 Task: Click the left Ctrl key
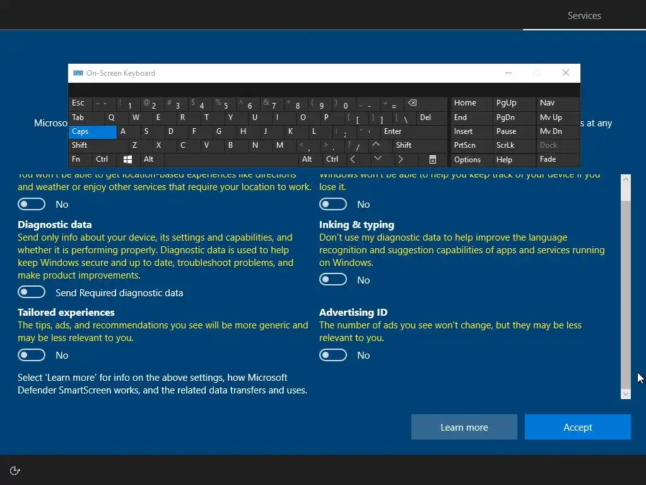coord(105,159)
